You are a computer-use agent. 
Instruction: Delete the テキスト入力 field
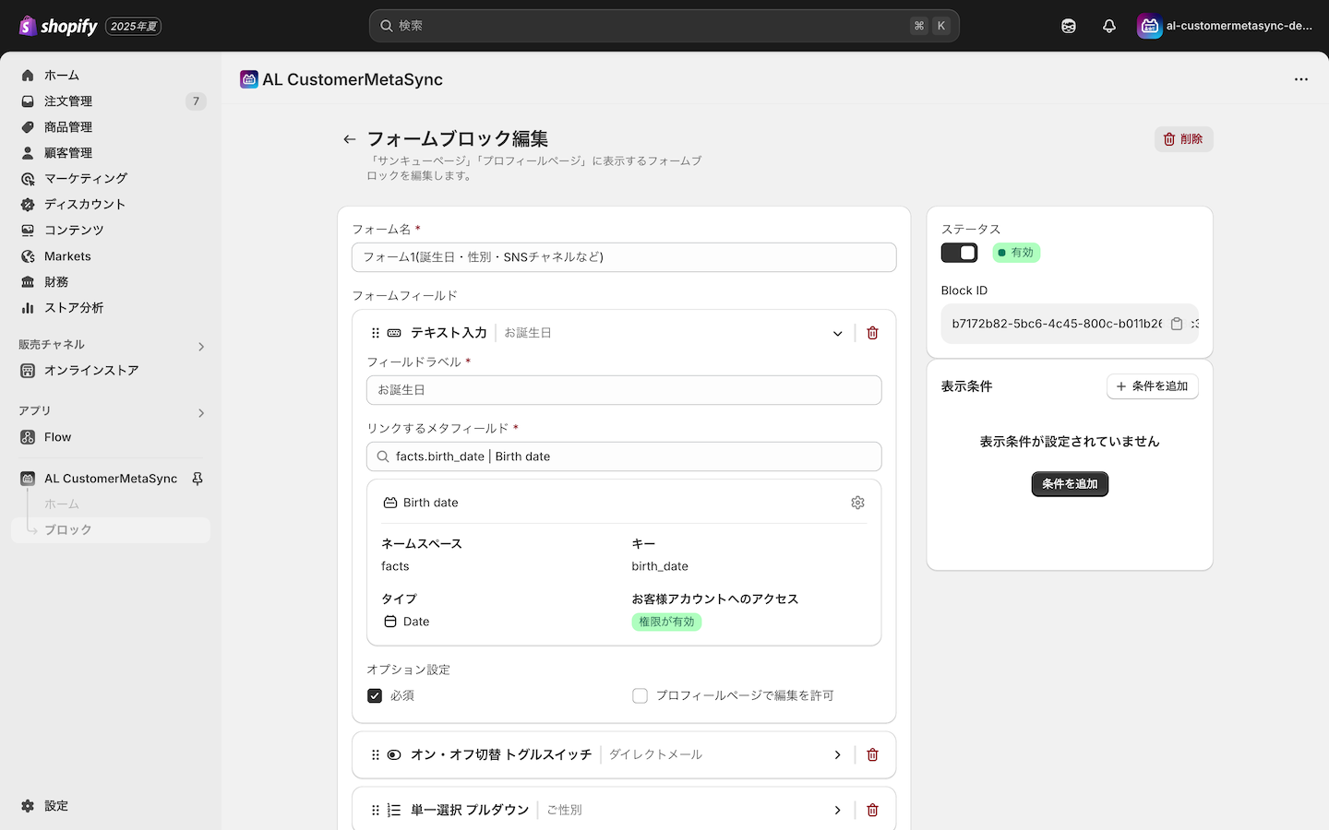pyautogui.click(x=872, y=333)
